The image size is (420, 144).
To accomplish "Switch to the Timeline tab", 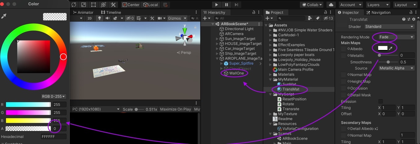I will coord(111,12).
